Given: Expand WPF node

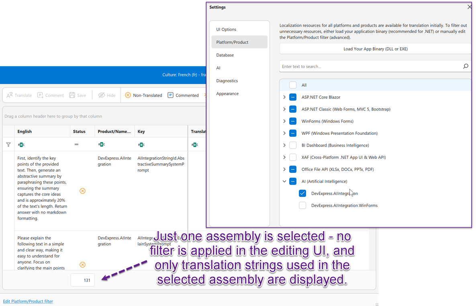Looking at the screenshot, I should (x=284, y=133).
